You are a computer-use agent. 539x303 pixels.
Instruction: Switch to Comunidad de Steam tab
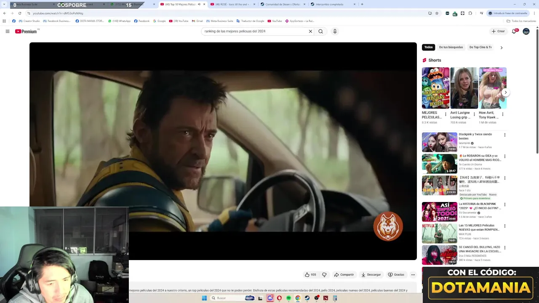point(283,4)
